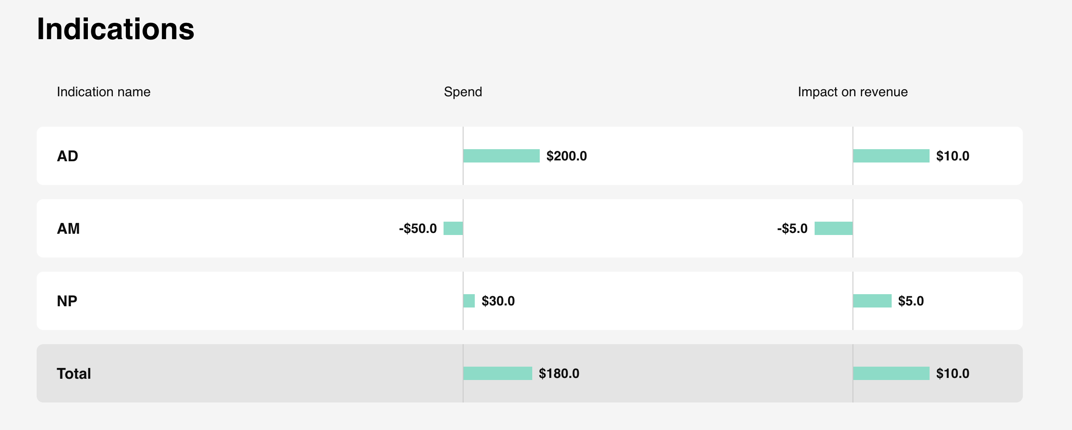Click the Indications page heading
The image size is (1072, 430).
coord(115,29)
